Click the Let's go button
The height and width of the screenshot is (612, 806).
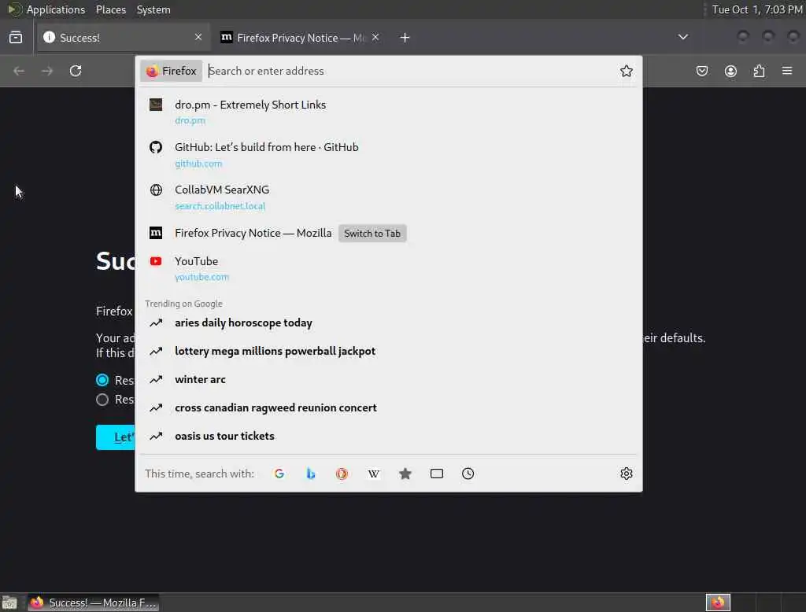coord(116,437)
